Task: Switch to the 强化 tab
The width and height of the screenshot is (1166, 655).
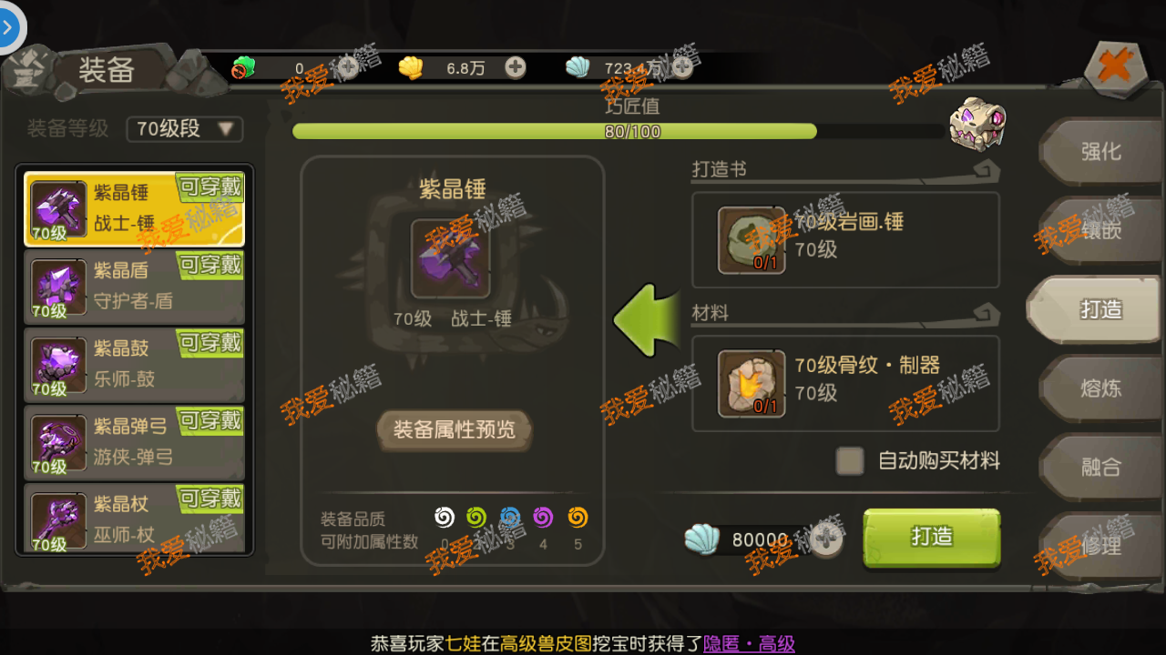Action: point(1100,152)
